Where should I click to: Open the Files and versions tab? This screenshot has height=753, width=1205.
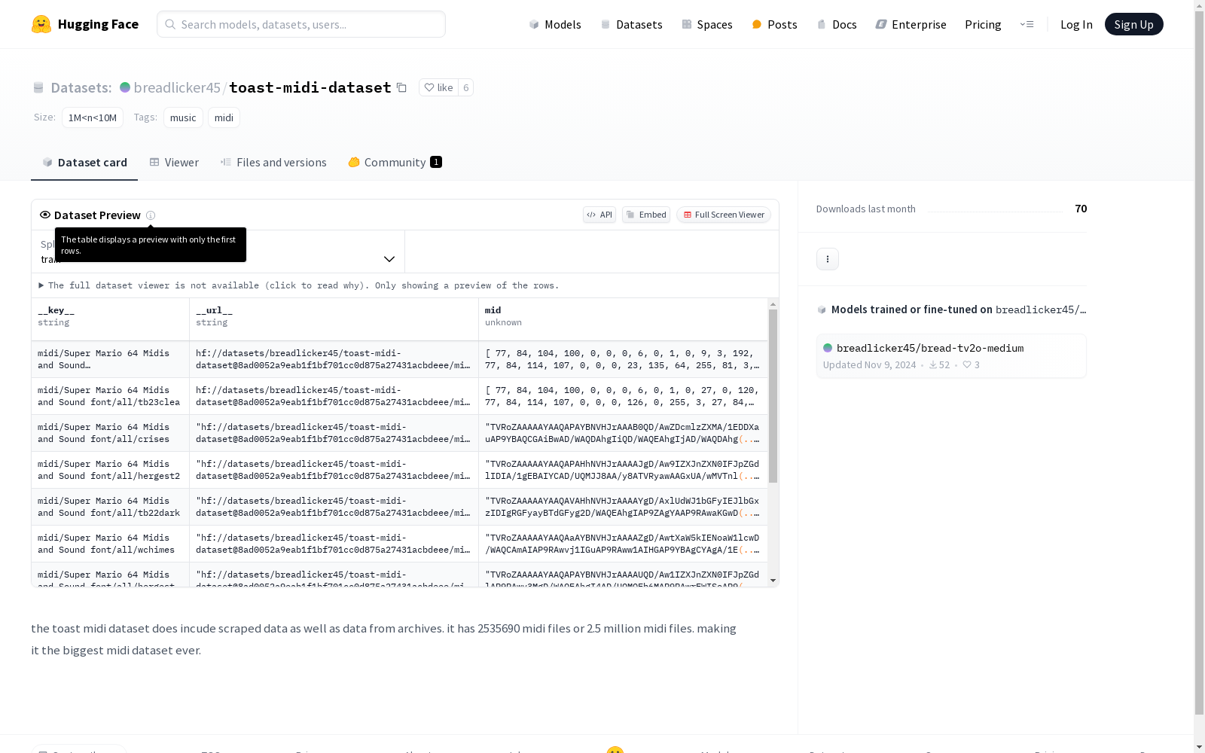click(273, 163)
